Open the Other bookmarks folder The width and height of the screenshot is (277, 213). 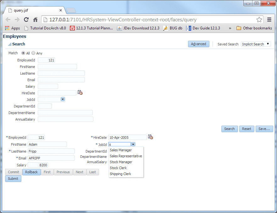pos(254,28)
